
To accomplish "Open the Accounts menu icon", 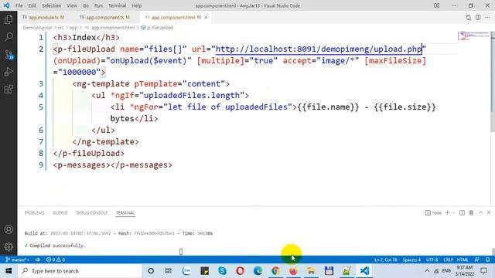I will (9, 229).
